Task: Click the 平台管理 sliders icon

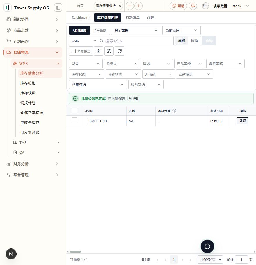Action: pos(9,175)
